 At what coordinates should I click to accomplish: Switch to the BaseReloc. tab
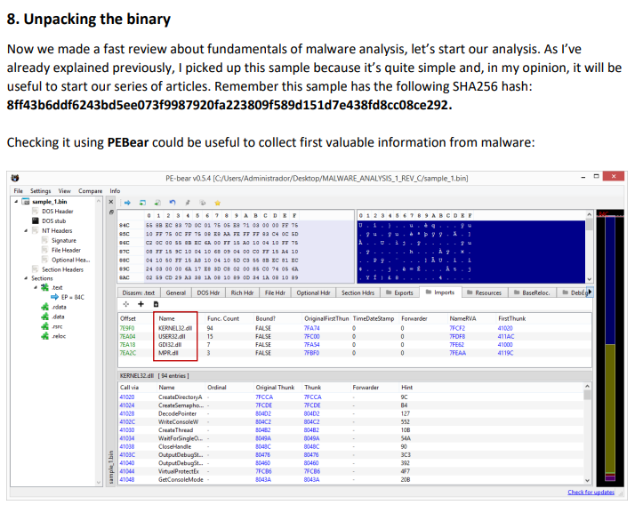click(x=532, y=293)
